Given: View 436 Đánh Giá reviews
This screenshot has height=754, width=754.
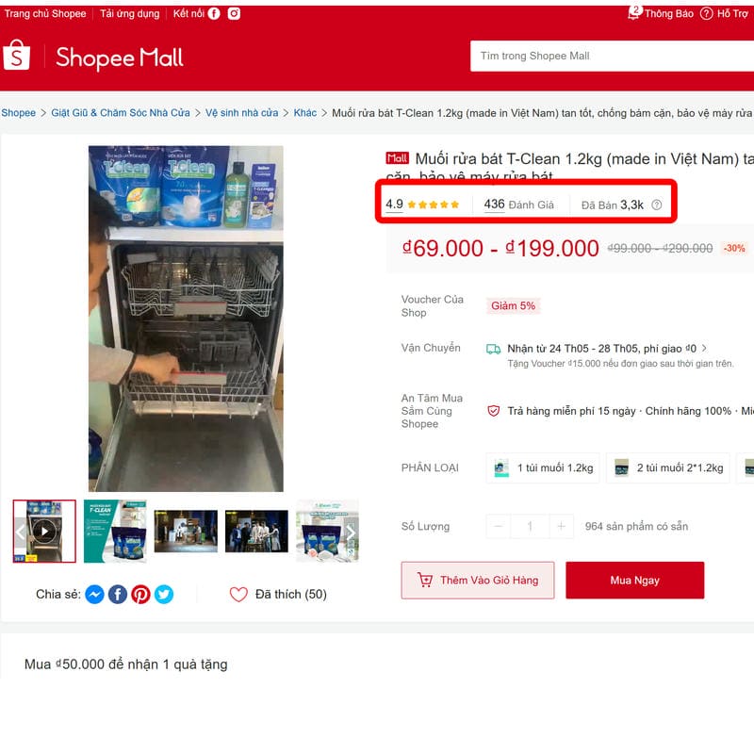Looking at the screenshot, I should [519, 205].
